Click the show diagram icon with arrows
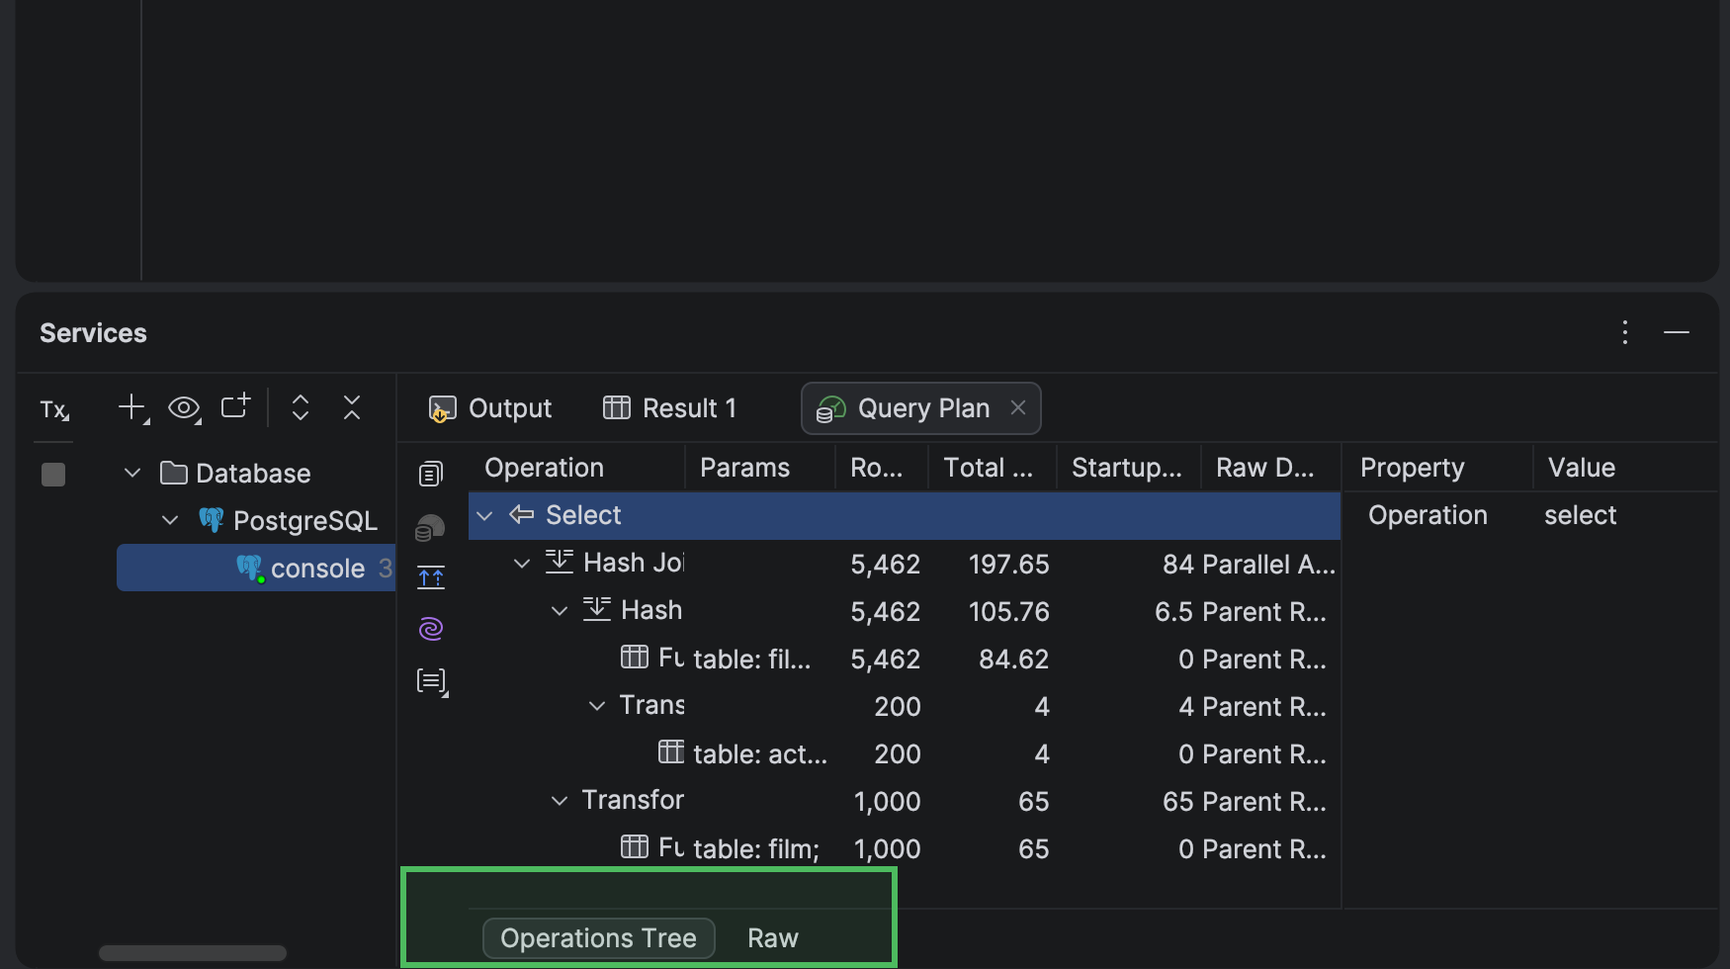The image size is (1730, 969). [431, 577]
